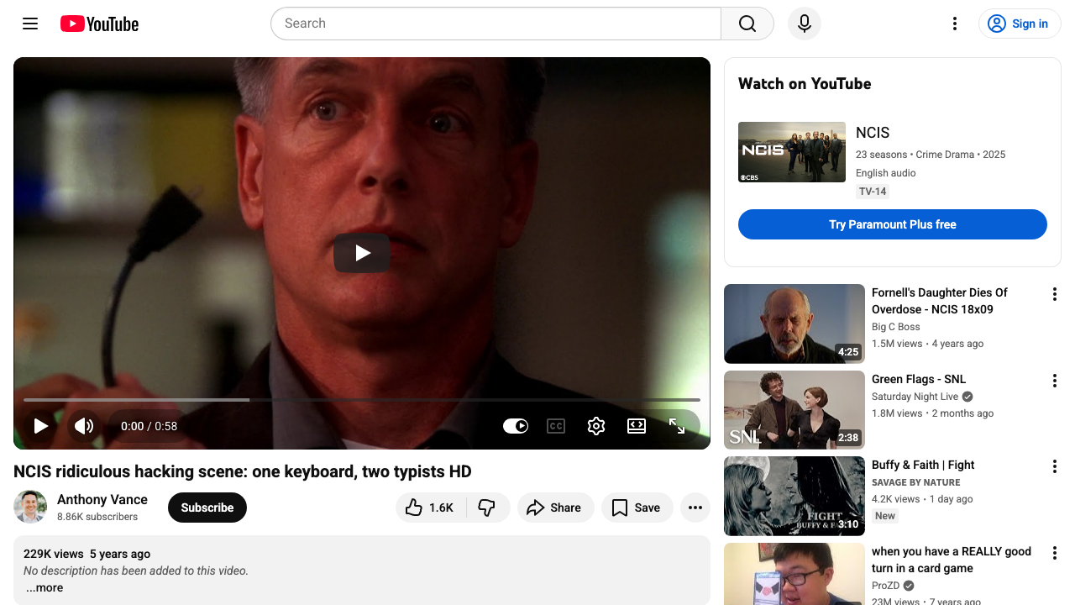Click the No description has been added text
1075x605 pixels.
pyautogui.click(x=136, y=571)
